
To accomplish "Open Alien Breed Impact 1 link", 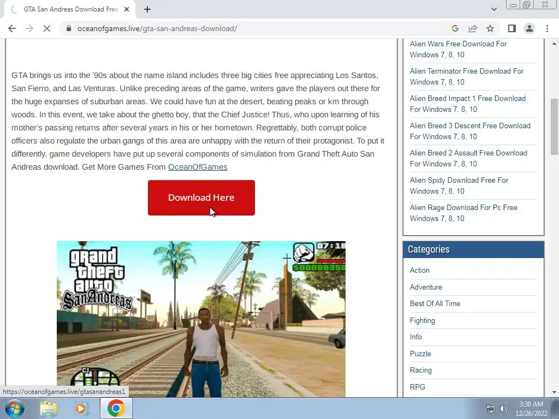I will click(467, 104).
